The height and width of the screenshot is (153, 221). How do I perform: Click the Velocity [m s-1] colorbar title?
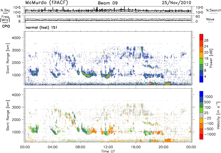click(x=218, y=115)
